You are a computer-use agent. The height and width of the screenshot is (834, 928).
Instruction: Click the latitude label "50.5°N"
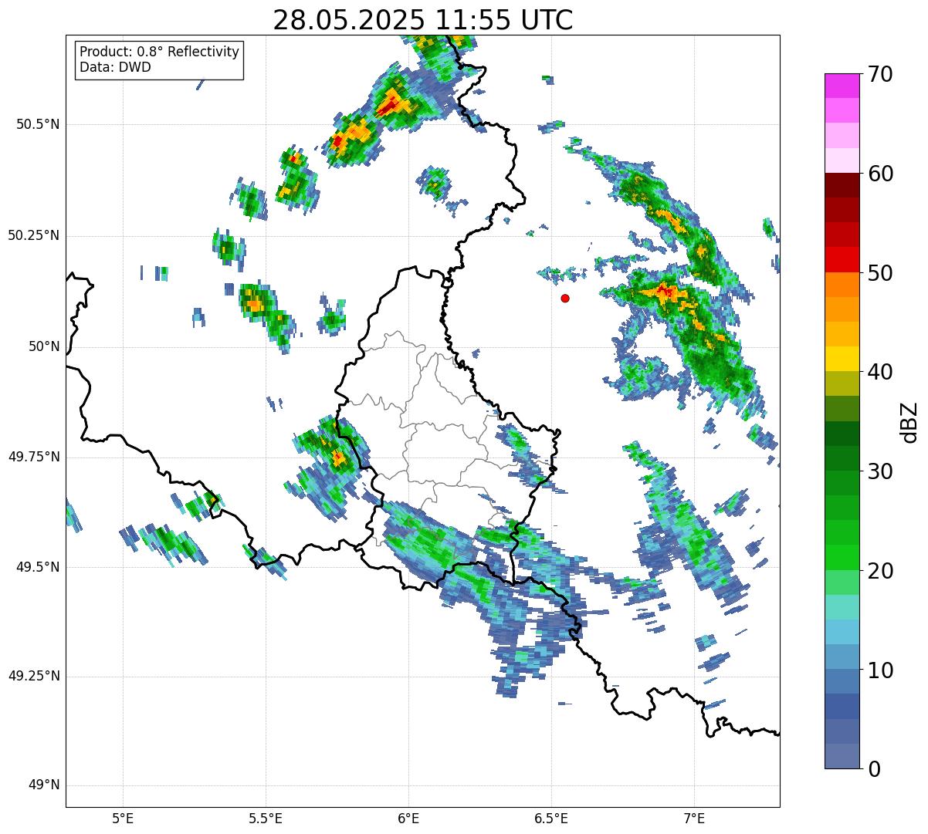(x=38, y=124)
